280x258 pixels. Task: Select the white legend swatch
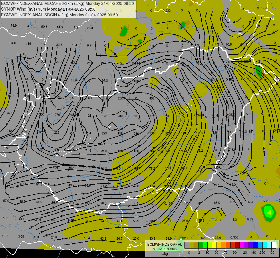tap(274, 245)
